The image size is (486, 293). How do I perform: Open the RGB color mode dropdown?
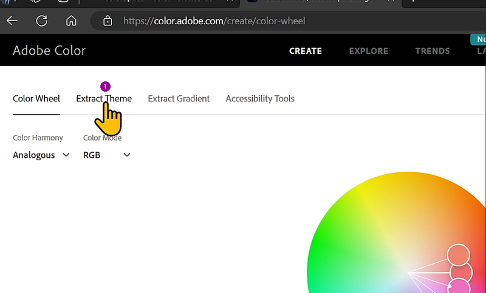tap(107, 155)
